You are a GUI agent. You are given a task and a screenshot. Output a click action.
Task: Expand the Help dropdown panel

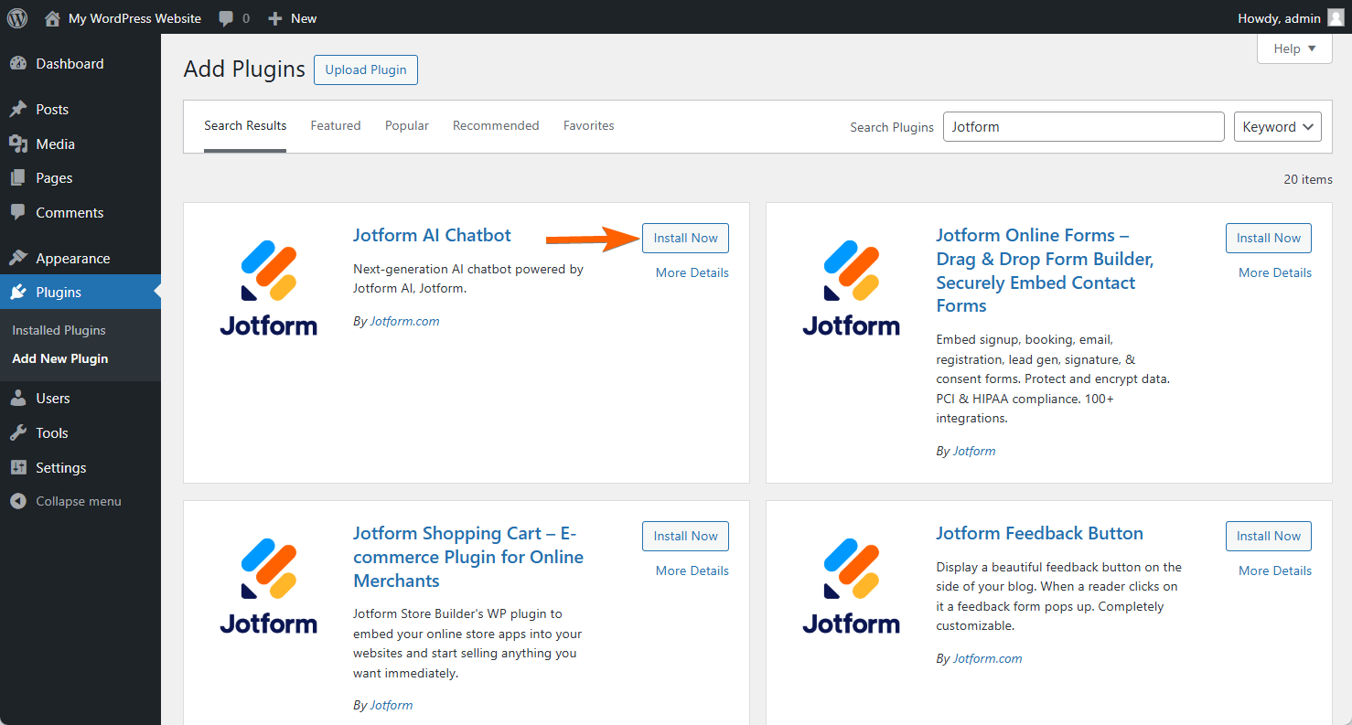pyautogui.click(x=1294, y=48)
